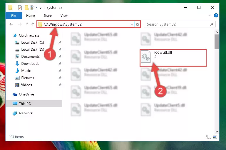
Task: Click the Music note icon
Action: point(17,71)
